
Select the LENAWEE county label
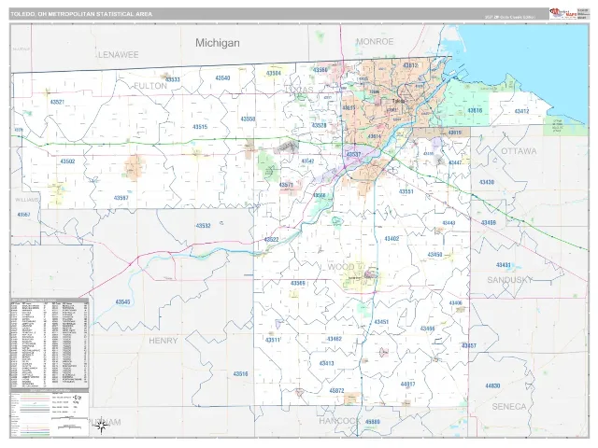pyautogui.click(x=119, y=55)
